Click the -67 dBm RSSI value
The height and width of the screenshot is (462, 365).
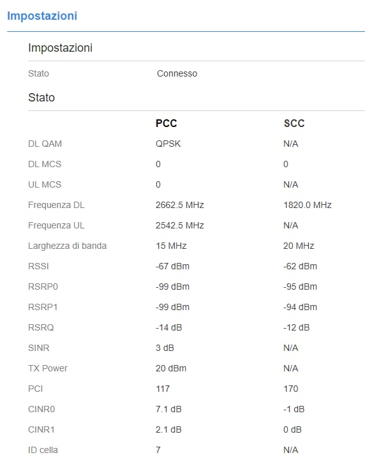pyautogui.click(x=172, y=266)
